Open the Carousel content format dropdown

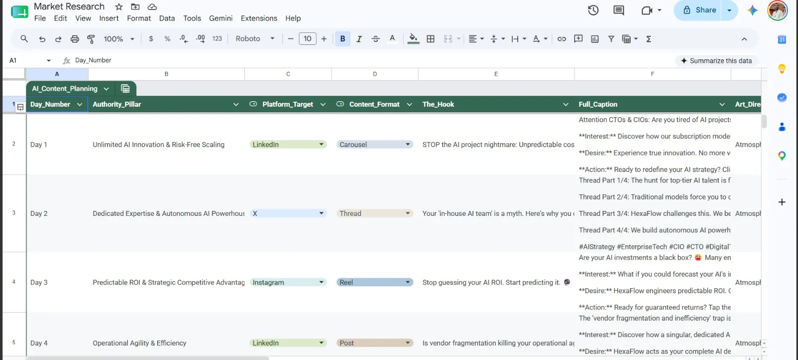(408, 145)
